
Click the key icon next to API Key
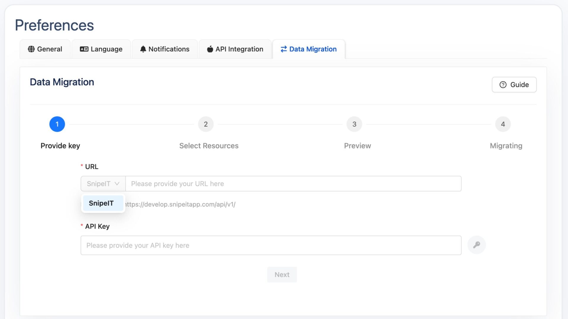tap(476, 245)
